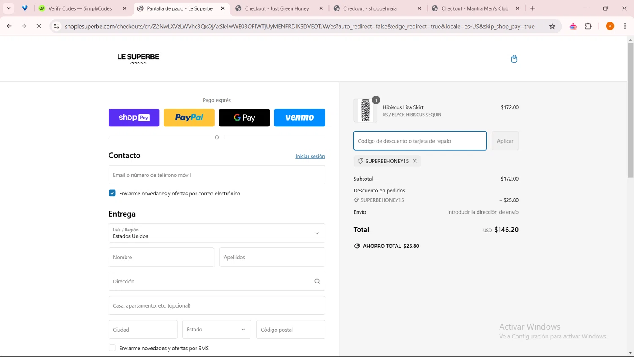Viewport: 634px width, 357px height.
Task: Go back to previous page
Action: point(9,26)
